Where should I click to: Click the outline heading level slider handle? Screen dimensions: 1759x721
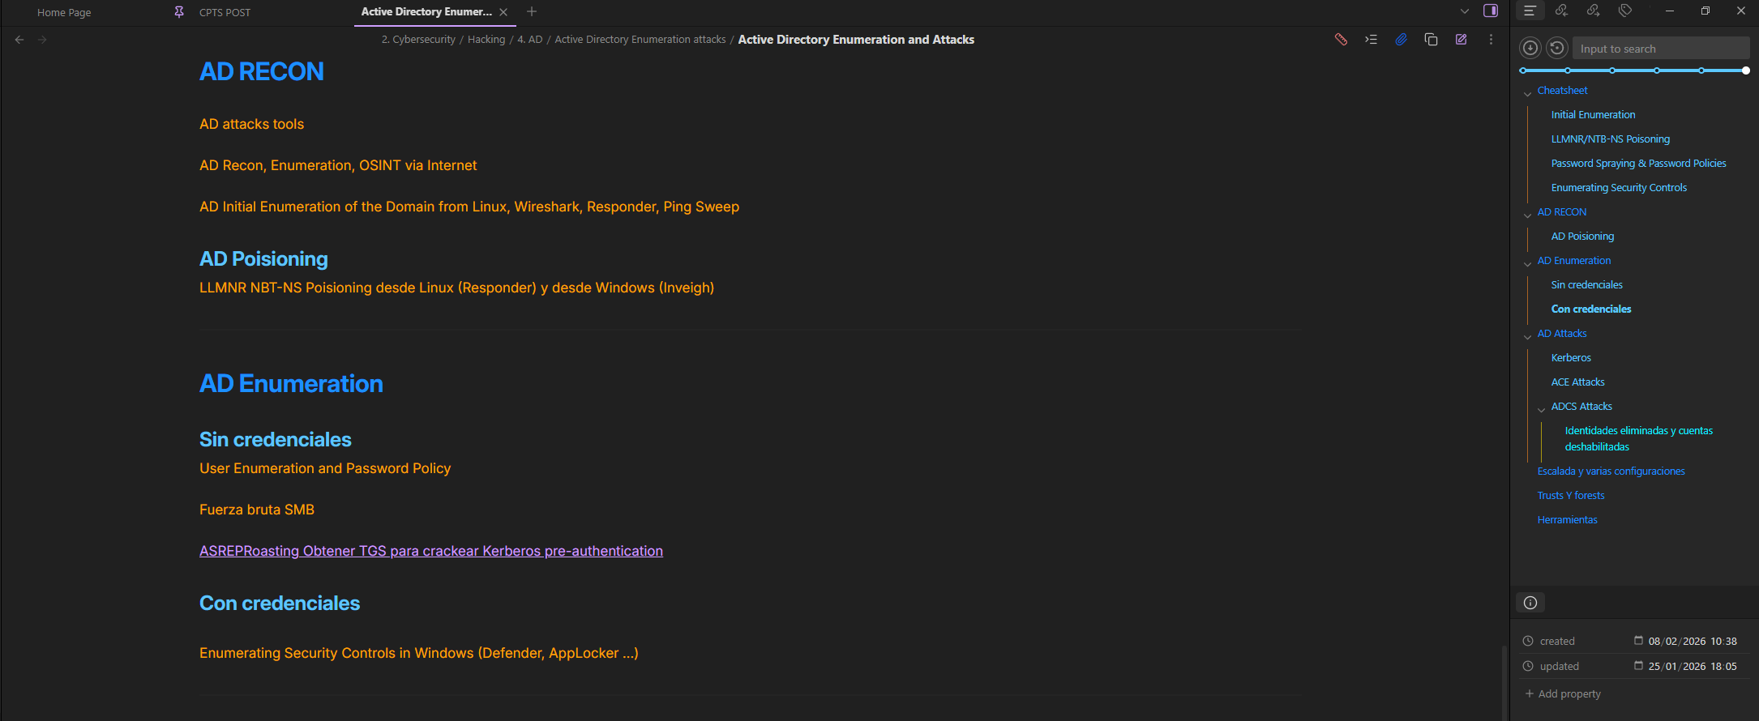pyautogui.click(x=1745, y=70)
